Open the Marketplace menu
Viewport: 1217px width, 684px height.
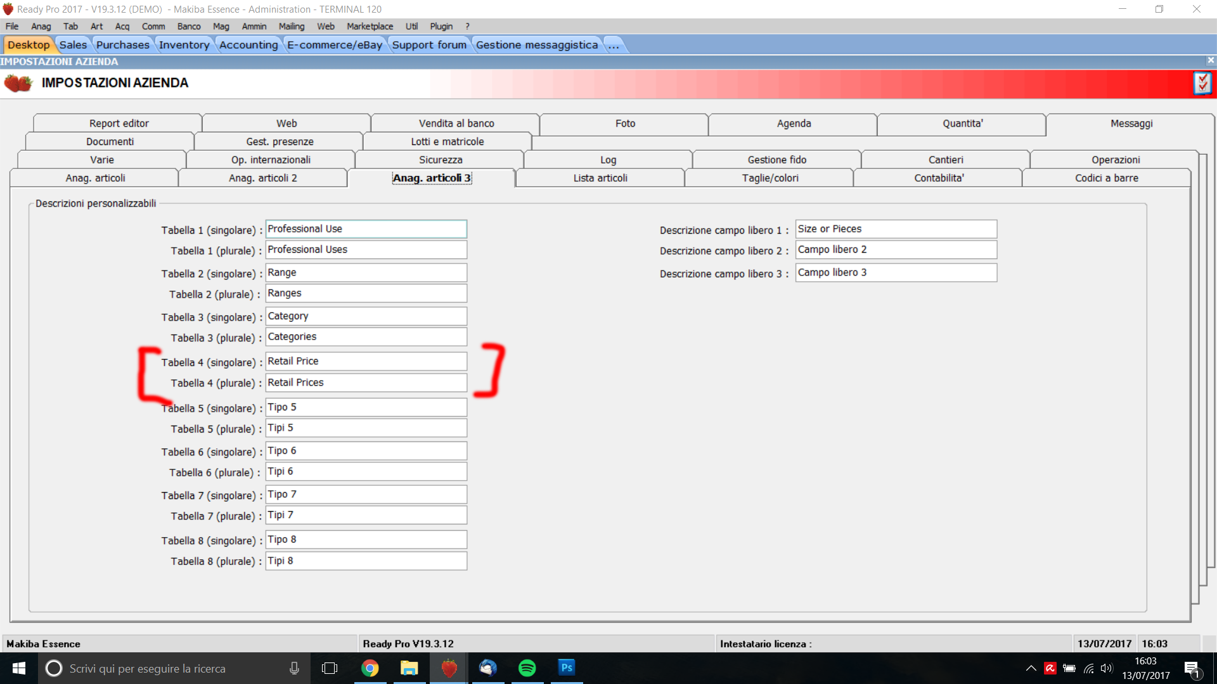pos(370,26)
